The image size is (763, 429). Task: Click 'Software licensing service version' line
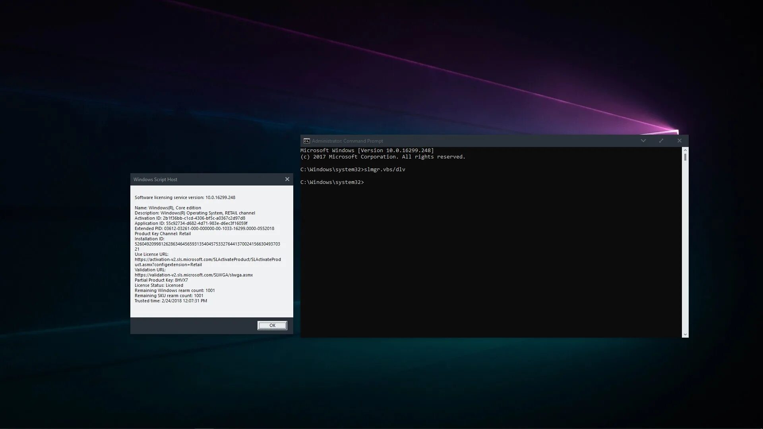pyautogui.click(x=185, y=197)
